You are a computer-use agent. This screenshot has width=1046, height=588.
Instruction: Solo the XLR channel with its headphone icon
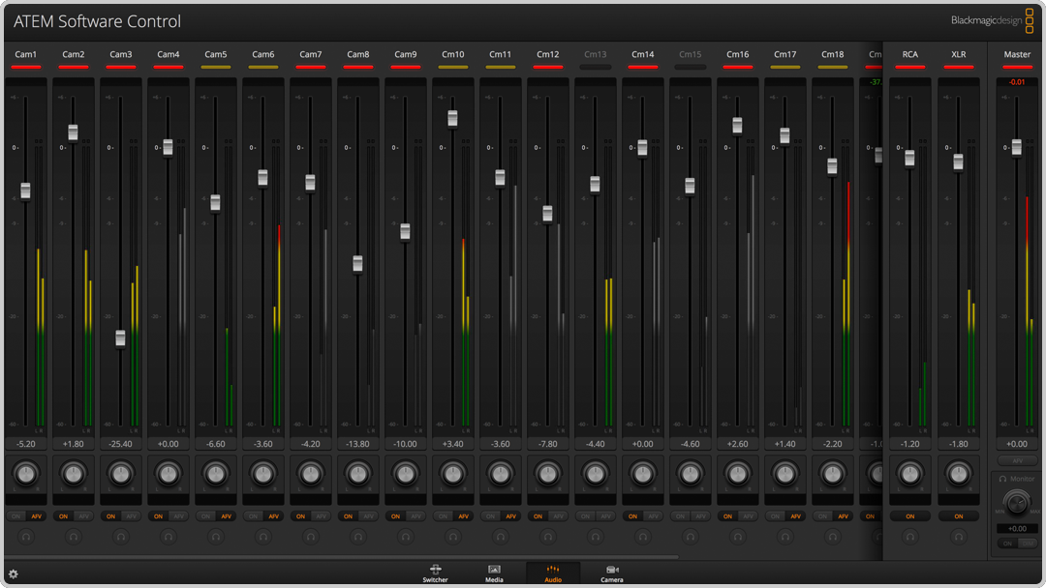958,537
